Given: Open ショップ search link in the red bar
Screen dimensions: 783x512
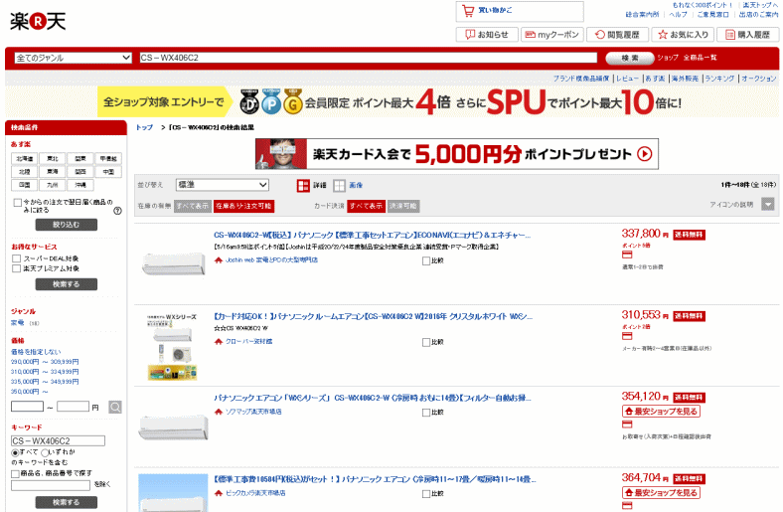Looking at the screenshot, I should (x=668, y=58).
